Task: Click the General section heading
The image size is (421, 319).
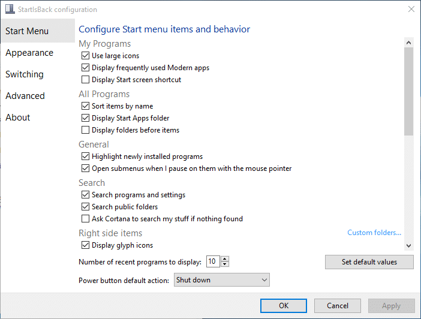Action: tap(94, 144)
